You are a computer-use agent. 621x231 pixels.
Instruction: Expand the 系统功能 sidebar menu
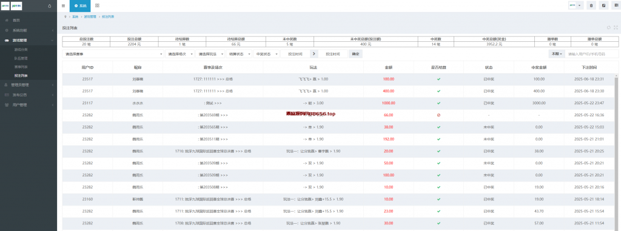pyautogui.click(x=29, y=30)
